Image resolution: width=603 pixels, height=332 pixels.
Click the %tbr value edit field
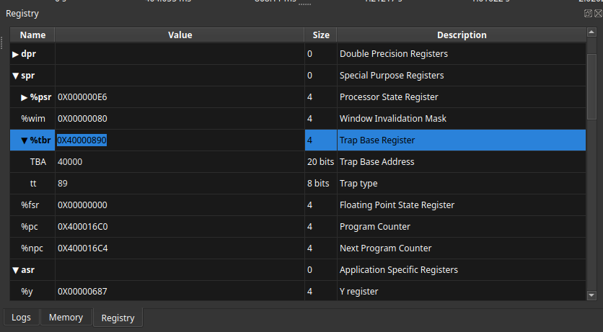(x=179, y=140)
